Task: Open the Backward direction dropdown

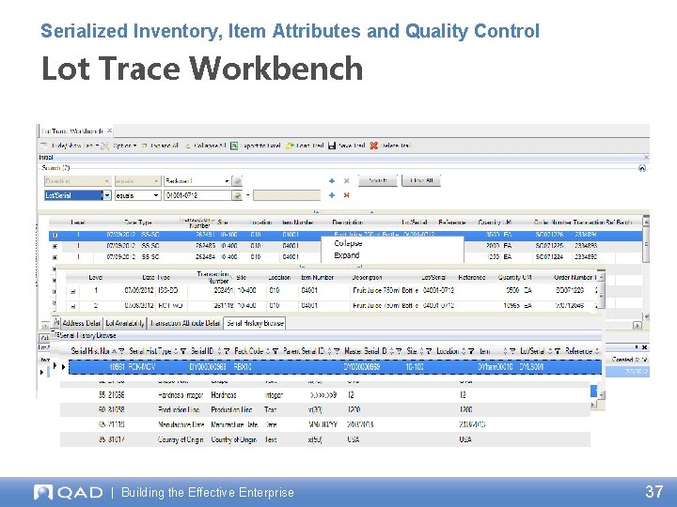Action: click(x=227, y=181)
